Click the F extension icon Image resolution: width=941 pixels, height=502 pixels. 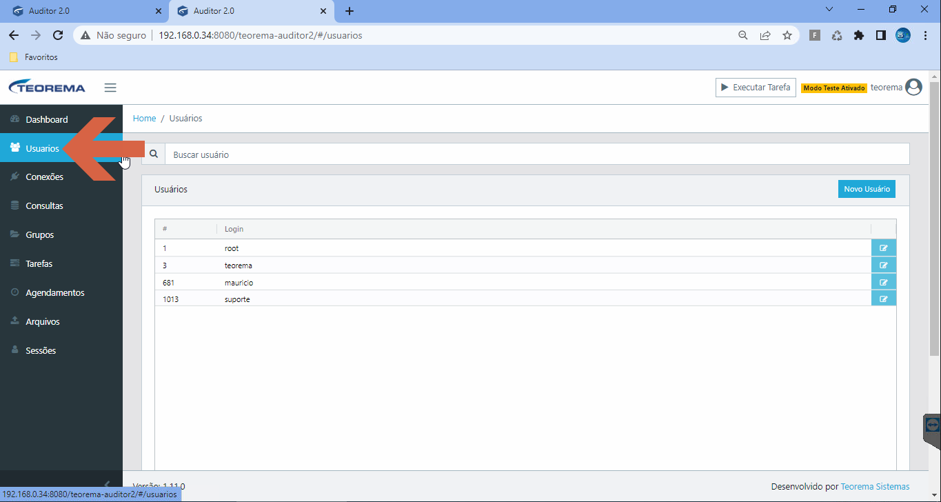(x=815, y=35)
